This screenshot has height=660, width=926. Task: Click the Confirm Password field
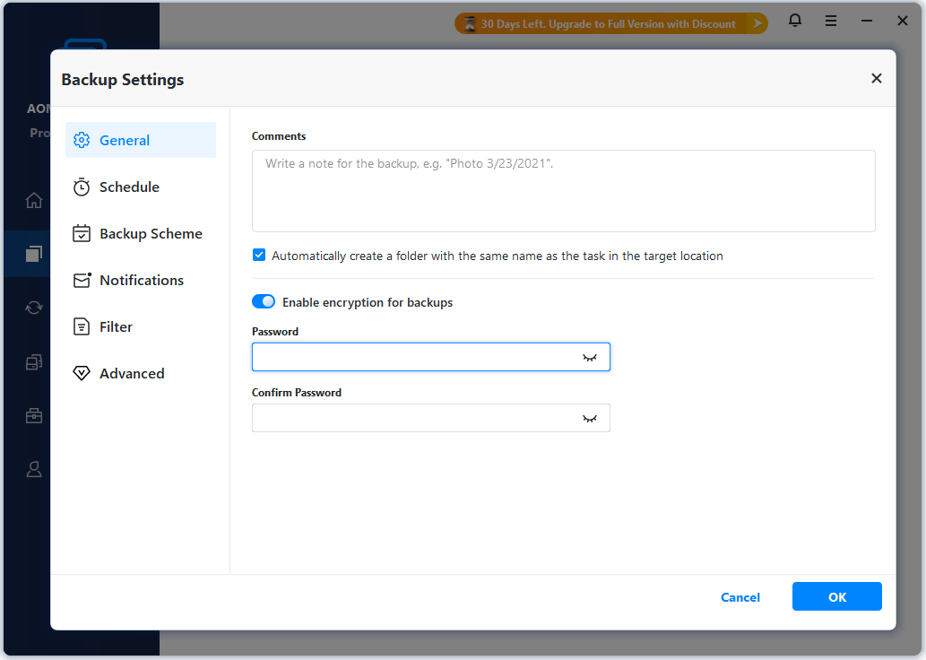pyautogui.click(x=431, y=418)
